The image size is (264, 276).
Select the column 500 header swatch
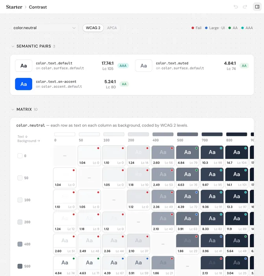[x=187, y=134]
